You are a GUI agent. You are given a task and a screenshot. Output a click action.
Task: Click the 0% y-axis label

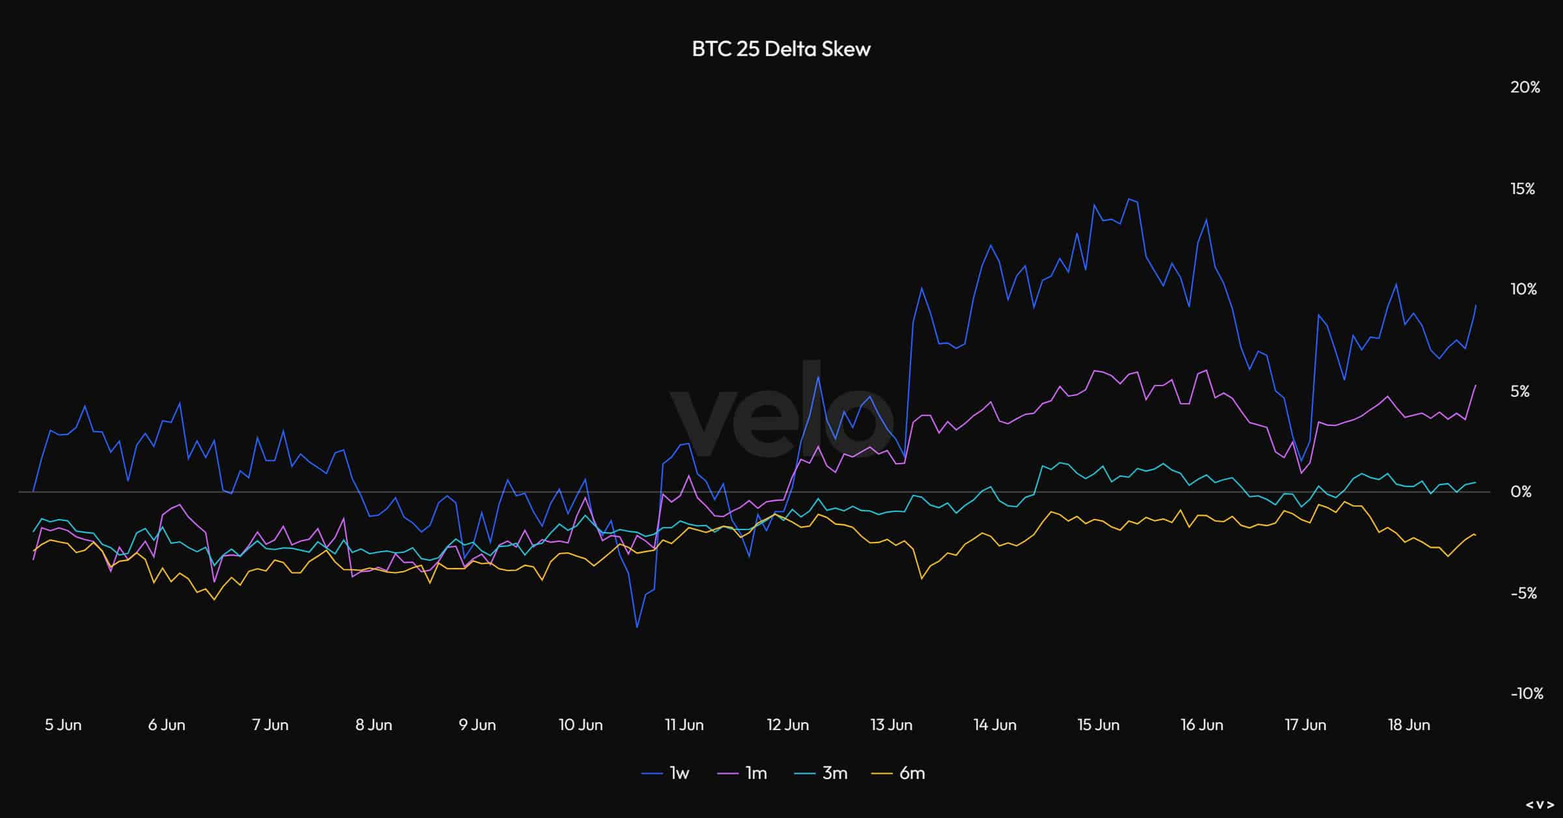coord(1521,492)
